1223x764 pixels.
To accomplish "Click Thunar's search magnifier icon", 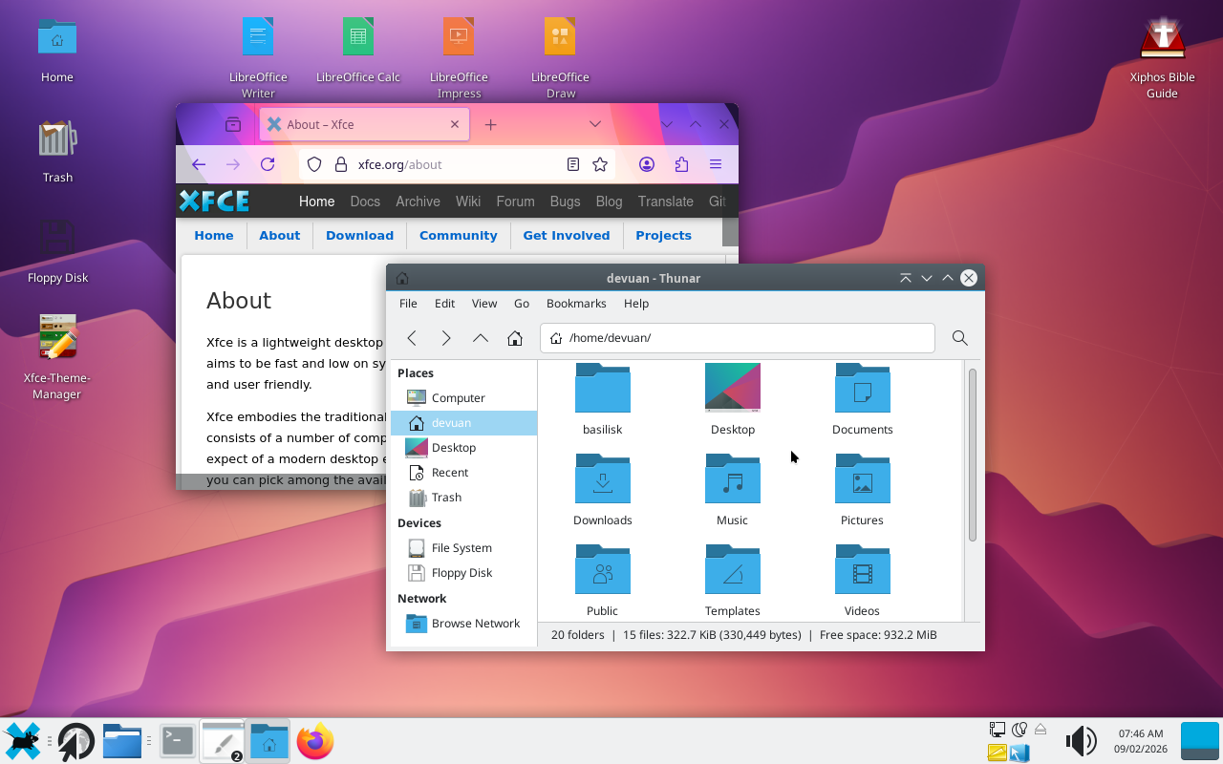I will (960, 338).
